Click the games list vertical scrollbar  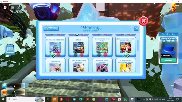point(138,46)
